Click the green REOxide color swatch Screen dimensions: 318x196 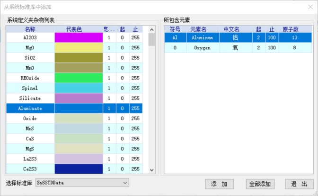tap(79, 78)
